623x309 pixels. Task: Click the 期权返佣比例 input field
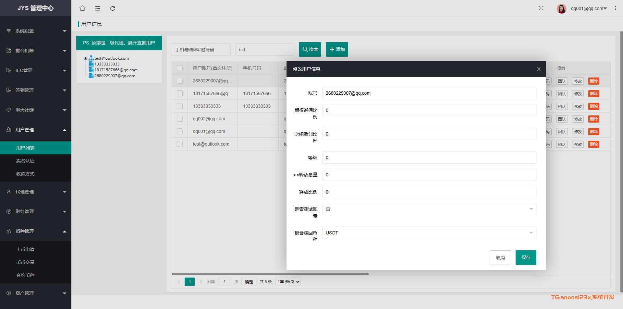(429, 110)
